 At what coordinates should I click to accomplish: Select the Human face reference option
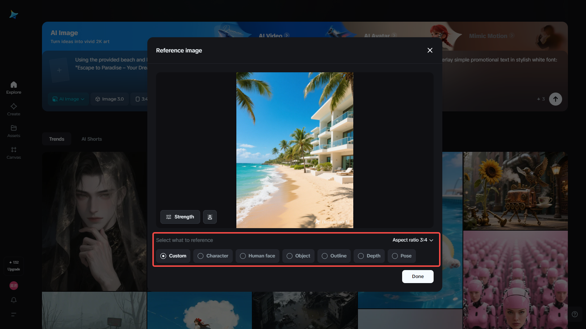pos(257,256)
